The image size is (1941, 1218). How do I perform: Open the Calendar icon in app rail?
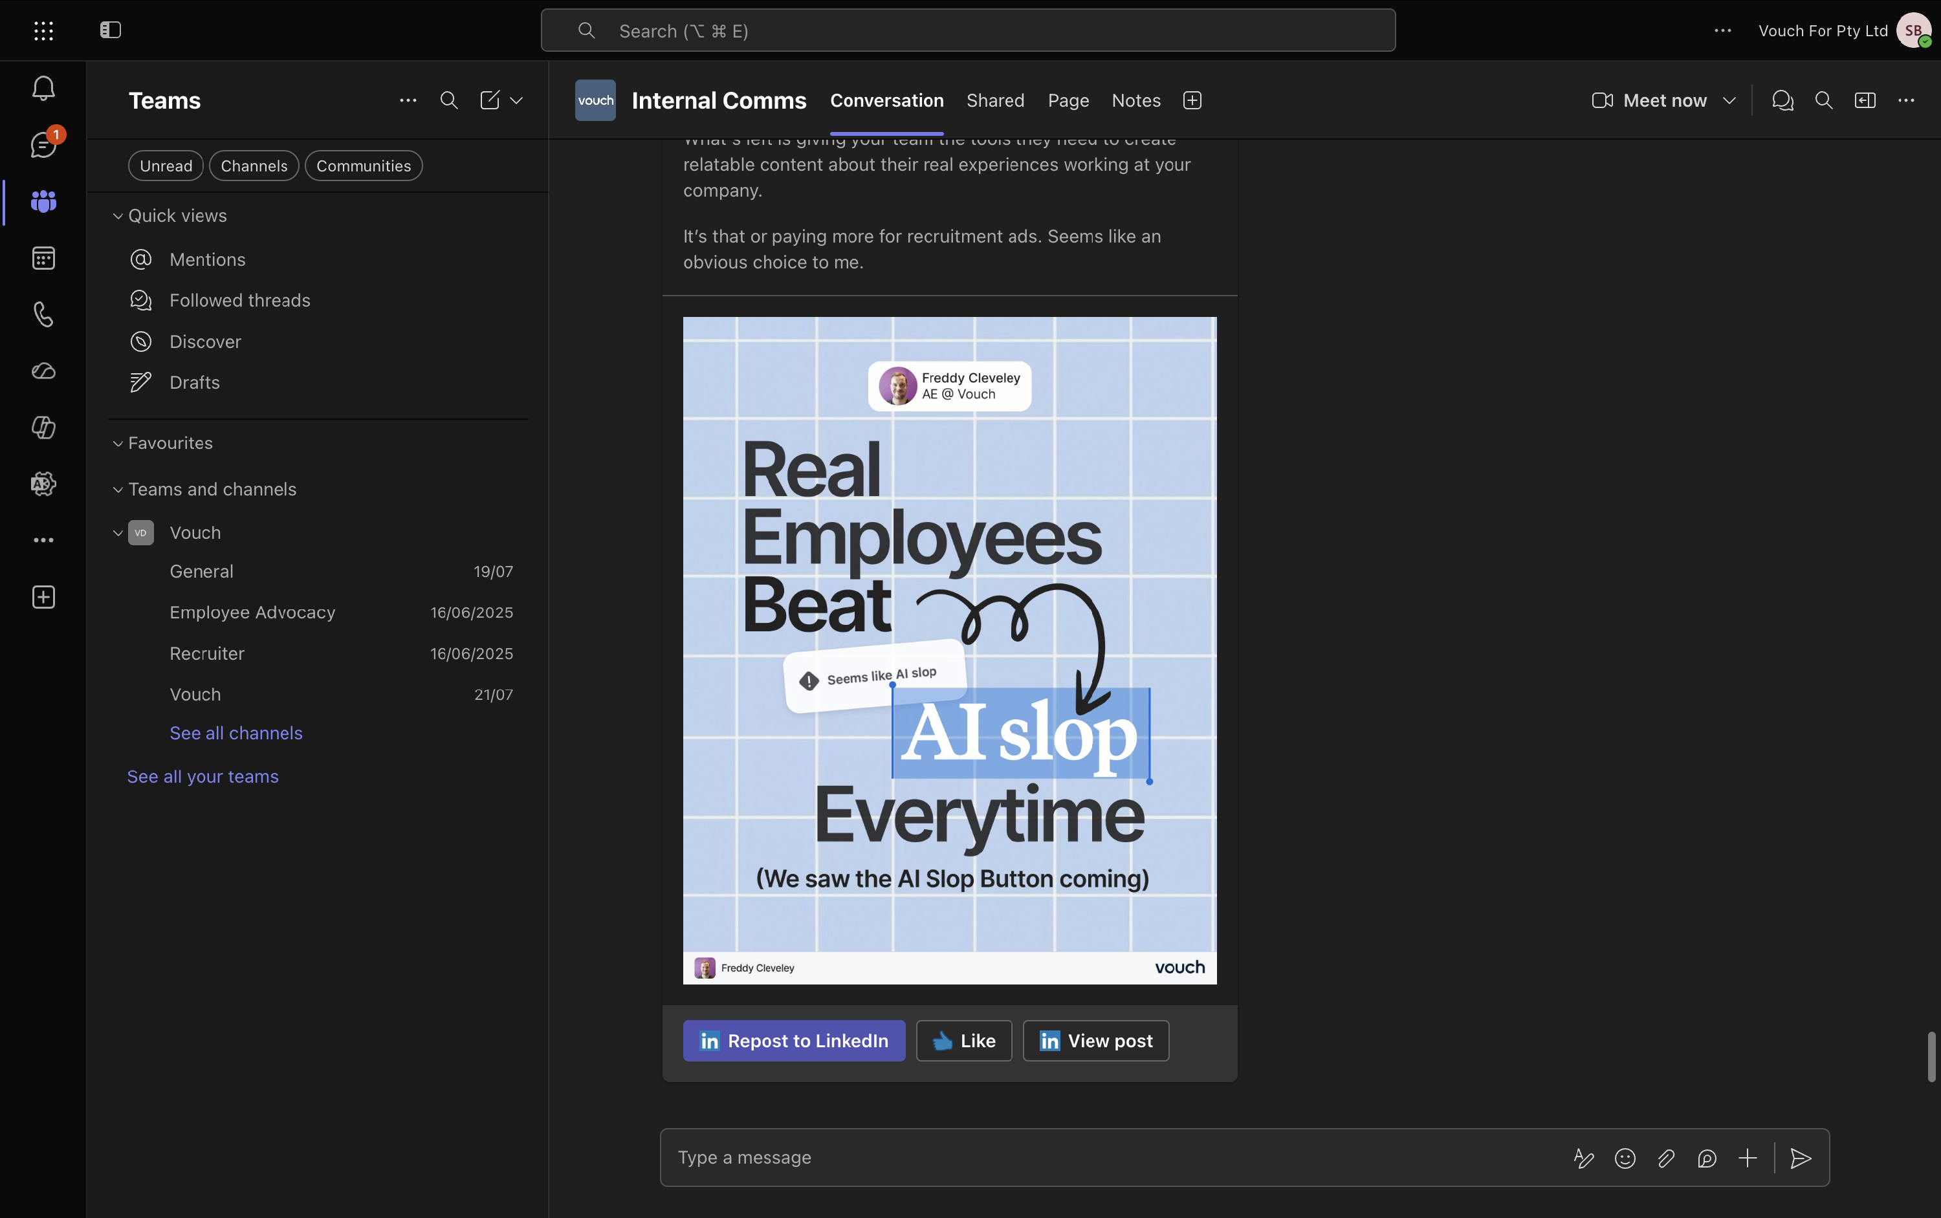pyautogui.click(x=43, y=258)
